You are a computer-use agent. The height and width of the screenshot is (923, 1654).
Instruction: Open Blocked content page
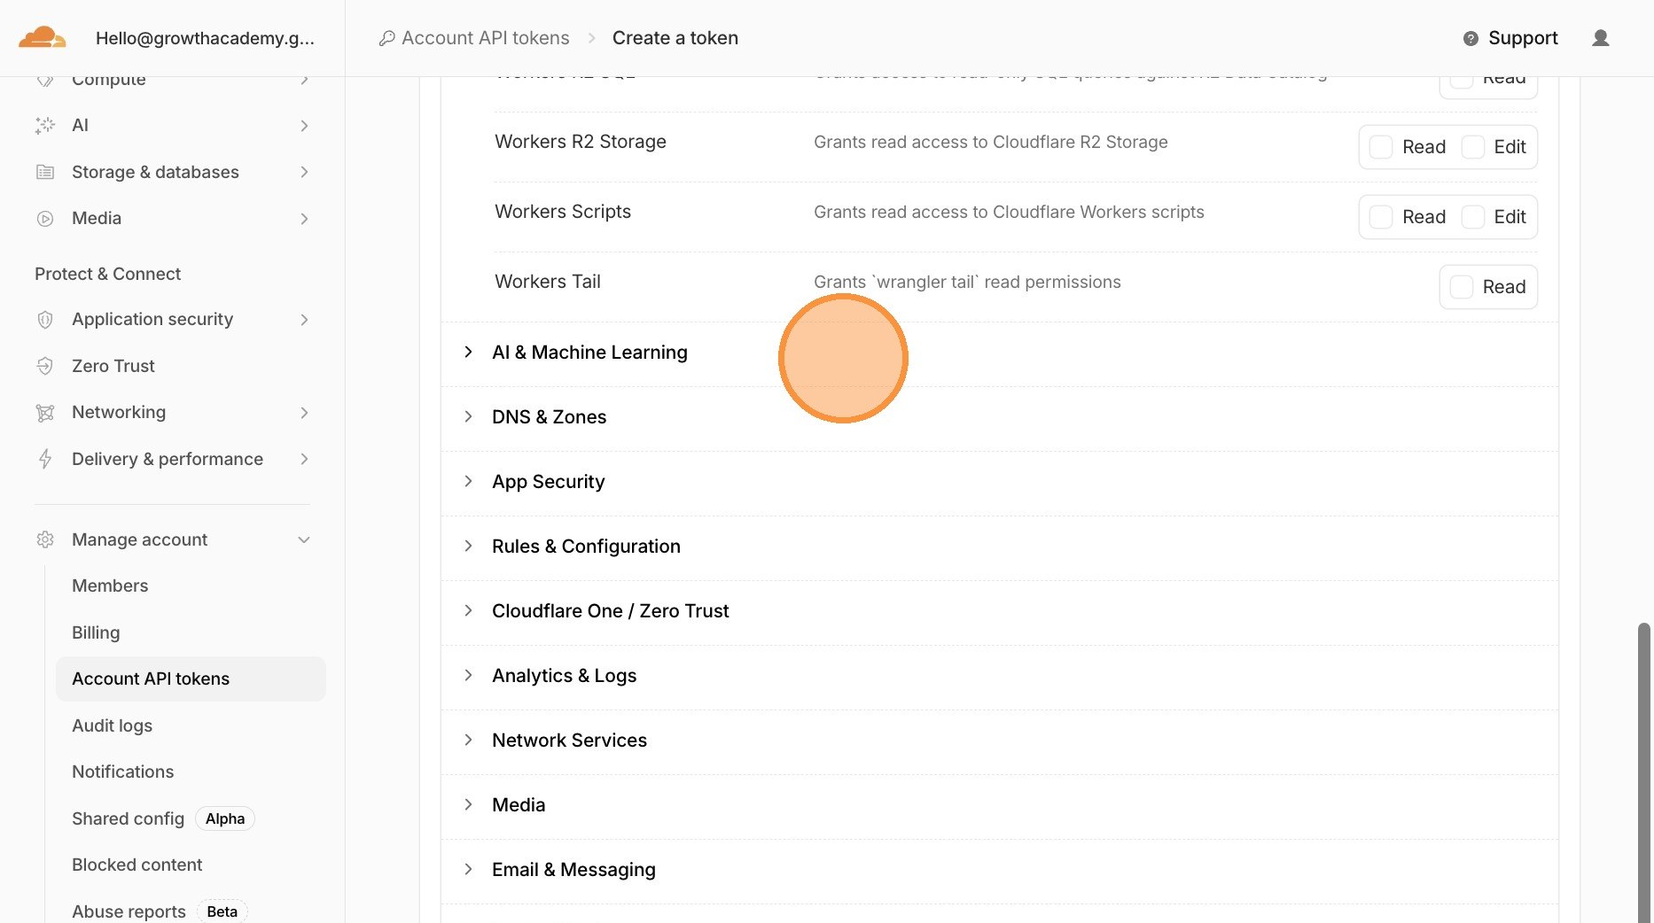(137, 865)
